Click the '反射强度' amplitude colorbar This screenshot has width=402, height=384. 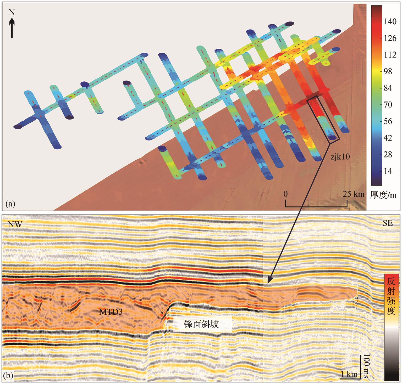[391, 327]
